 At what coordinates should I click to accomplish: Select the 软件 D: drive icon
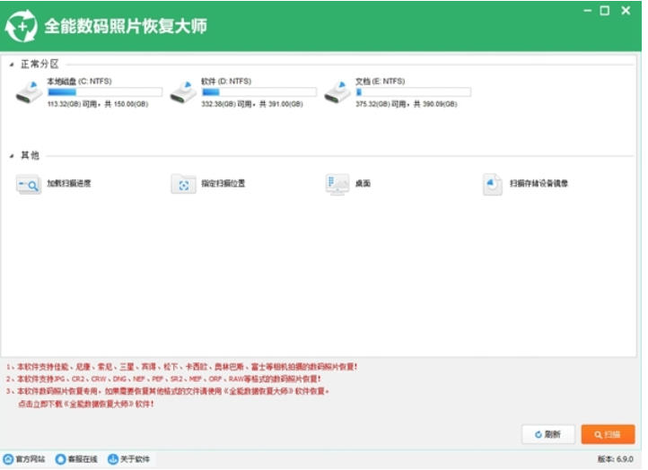(x=183, y=92)
